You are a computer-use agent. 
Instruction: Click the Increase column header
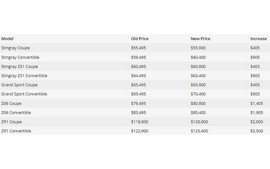259,39
